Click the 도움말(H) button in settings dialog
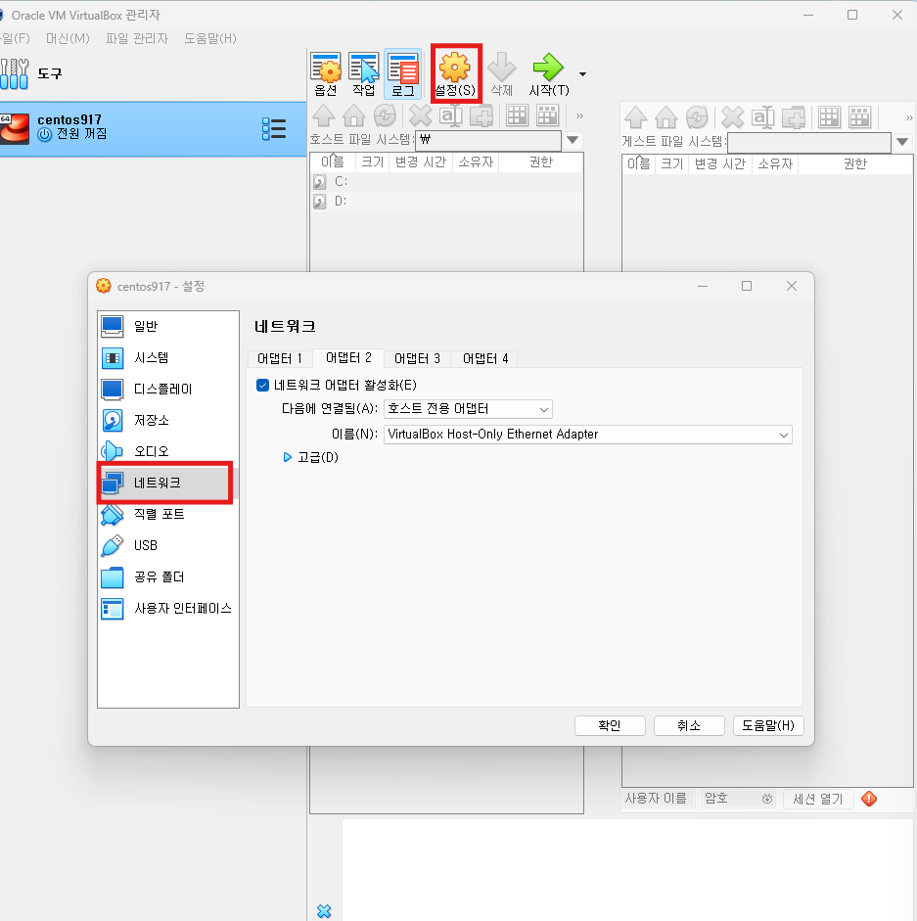This screenshot has width=917, height=921. click(x=768, y=725)
